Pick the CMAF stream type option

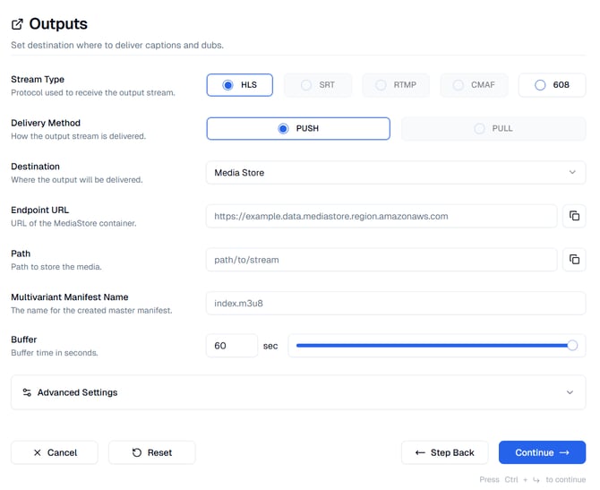(x=473, y=85)
